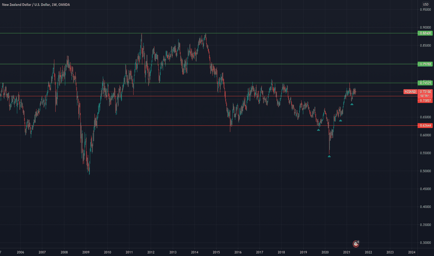Screen dimensions: 434x256
Task: Click the 2010 label on the time axis
Action: (108, 252)
